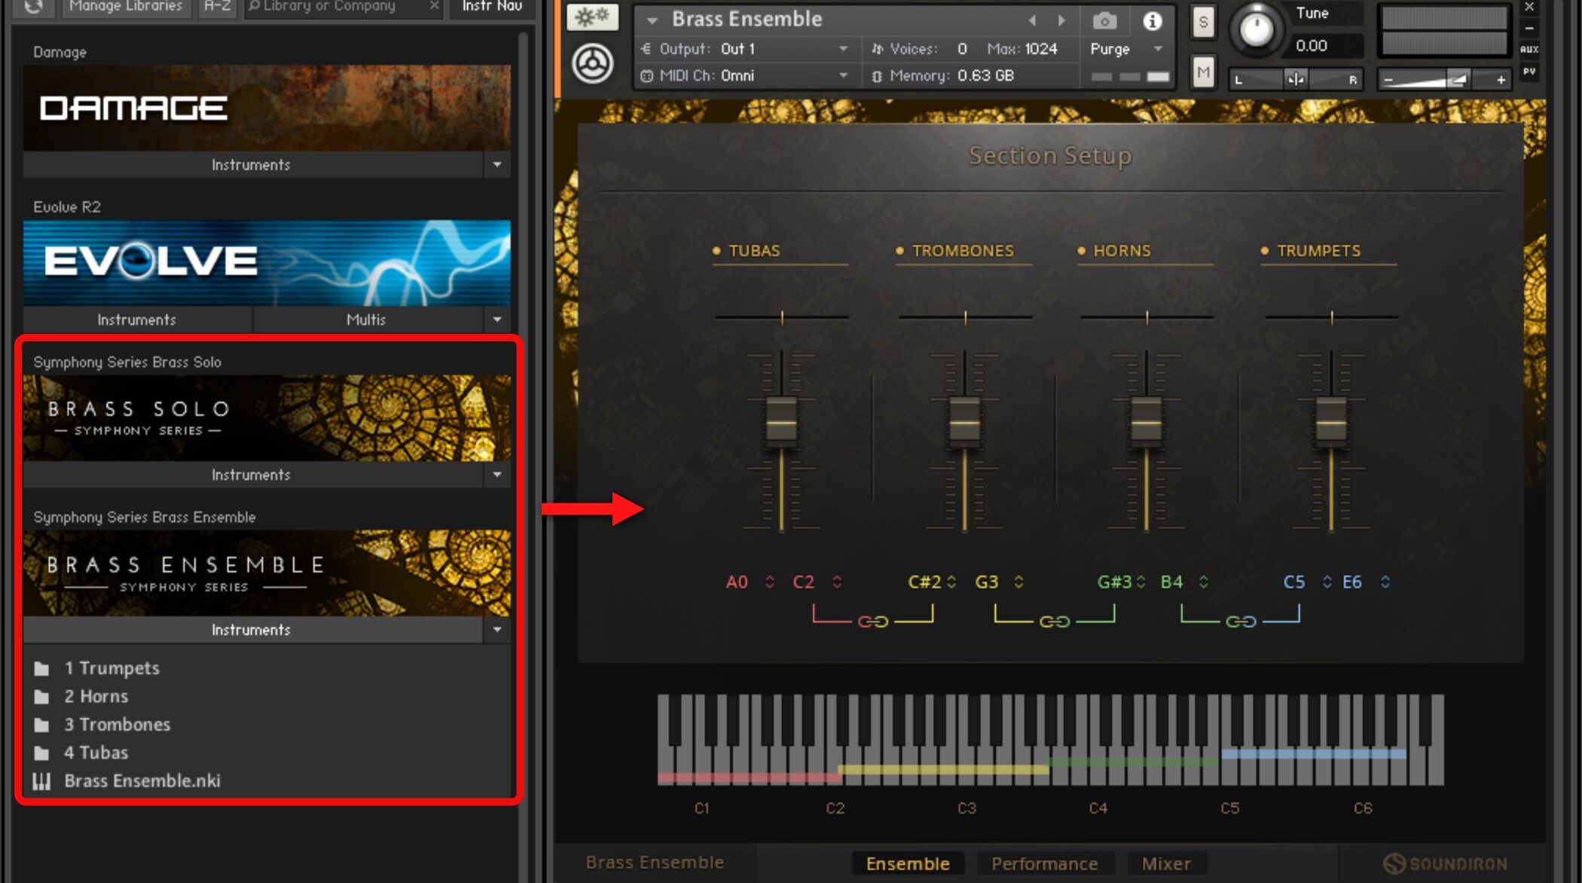Click the Trumpets pan slider
1582x883 pixels.
1331,317
